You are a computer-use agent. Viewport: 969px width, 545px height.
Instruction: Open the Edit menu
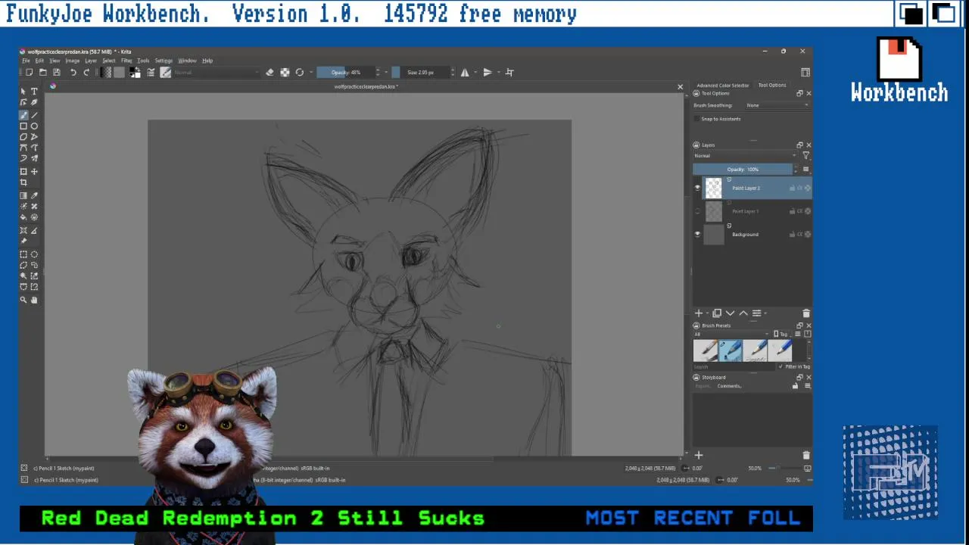pyautogui.click(x=39, y=61)
